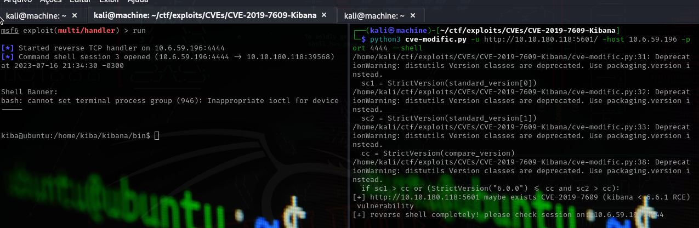
Task: Click the 'python3' command word in right pane
Action: [x=385, y=39]
